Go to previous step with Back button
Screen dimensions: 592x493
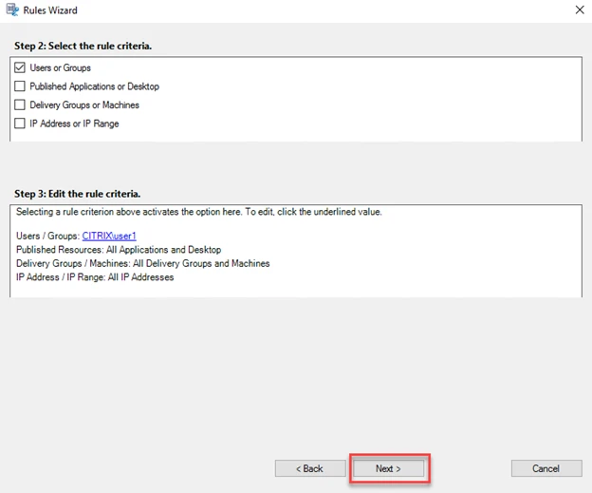[x=310, y=468]
